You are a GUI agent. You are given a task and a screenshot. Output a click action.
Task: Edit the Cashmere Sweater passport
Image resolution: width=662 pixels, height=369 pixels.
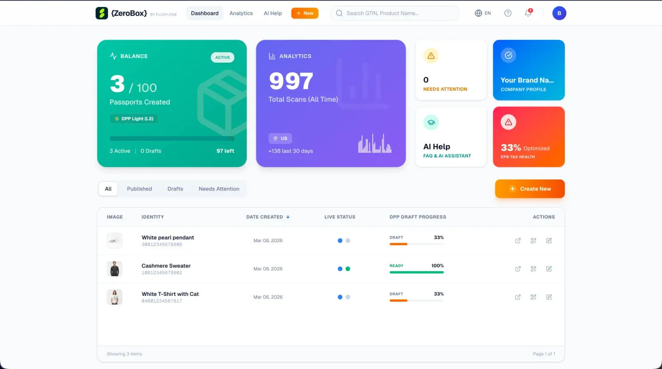tap(549, 269)
